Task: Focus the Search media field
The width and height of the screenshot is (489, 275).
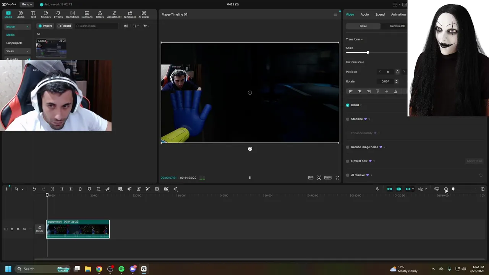Action: pos(96,26)
